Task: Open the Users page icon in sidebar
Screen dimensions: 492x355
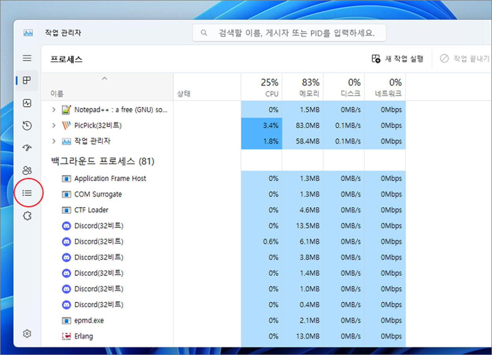Action: (27, 170)
